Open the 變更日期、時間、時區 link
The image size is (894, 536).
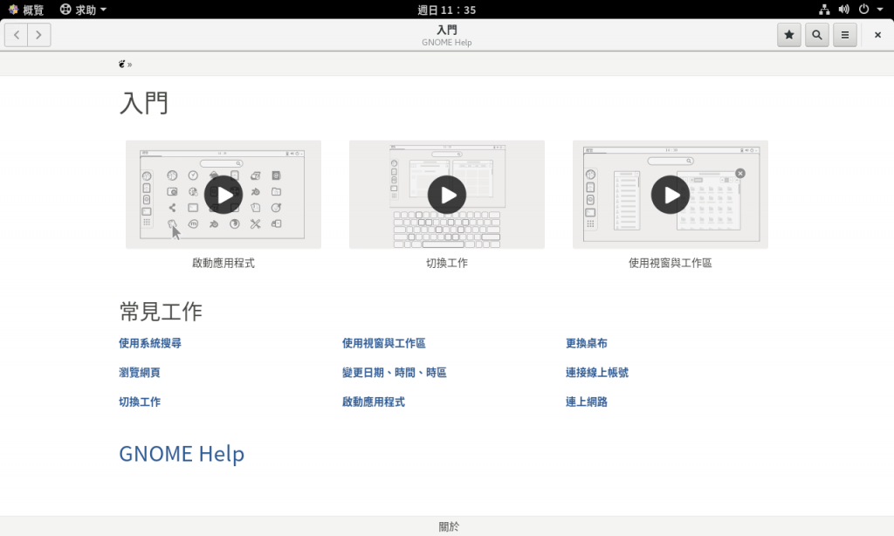(x=394, y=373)
